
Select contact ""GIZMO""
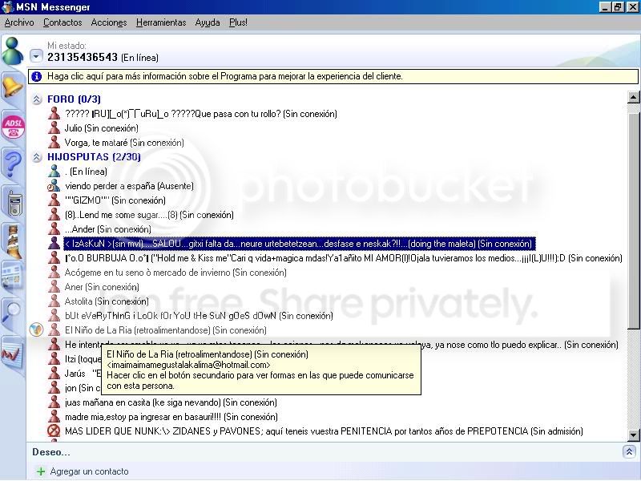pos(115,200)
